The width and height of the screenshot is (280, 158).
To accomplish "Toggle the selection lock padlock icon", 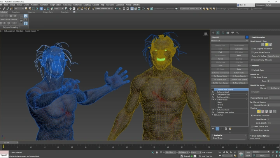I will [x=157, y=152].
